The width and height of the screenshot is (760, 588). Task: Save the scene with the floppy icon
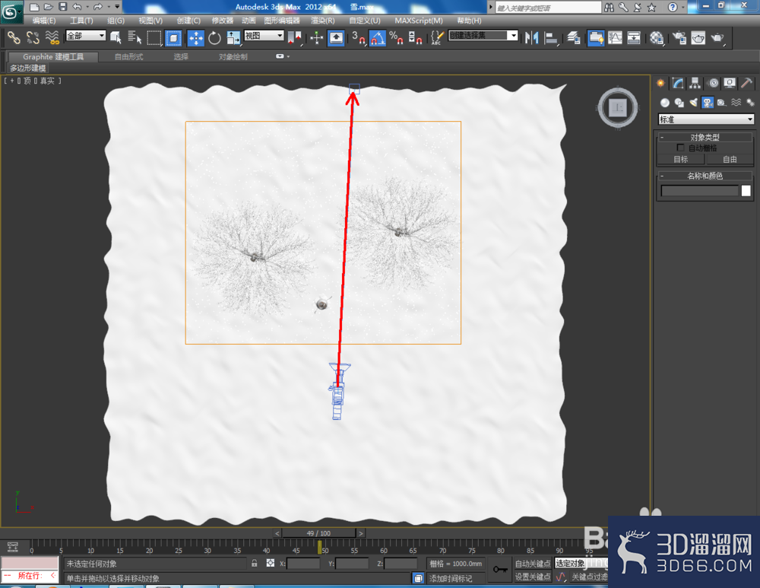pyautogui.click(x=62, y=7)
